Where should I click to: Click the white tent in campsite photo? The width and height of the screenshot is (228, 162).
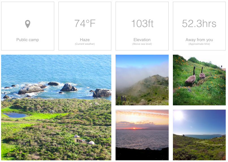tap(92, 143)
